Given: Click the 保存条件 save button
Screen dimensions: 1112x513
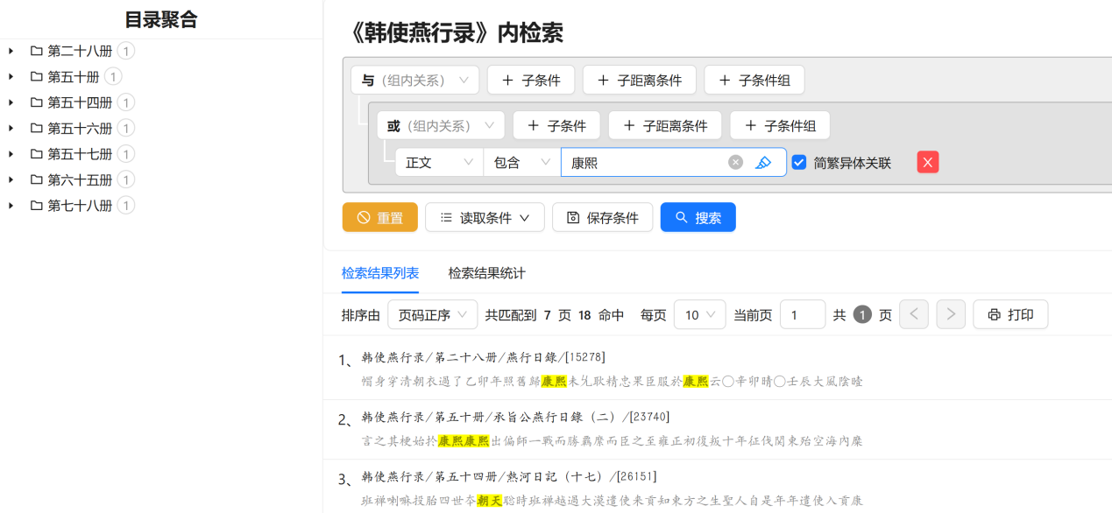Looking at the screenshot, I should [602, 217].
